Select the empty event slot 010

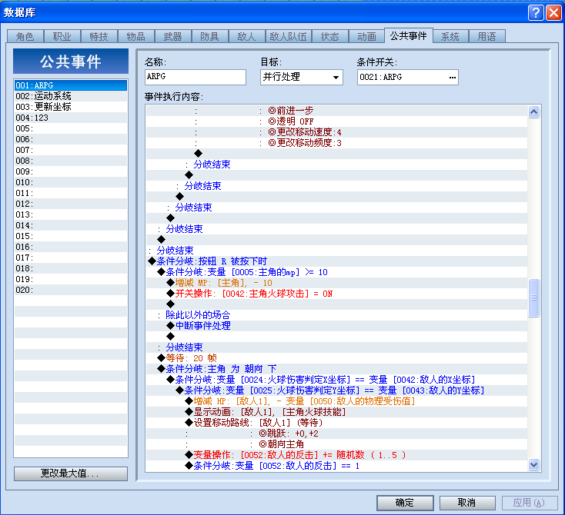click(71, 182)
